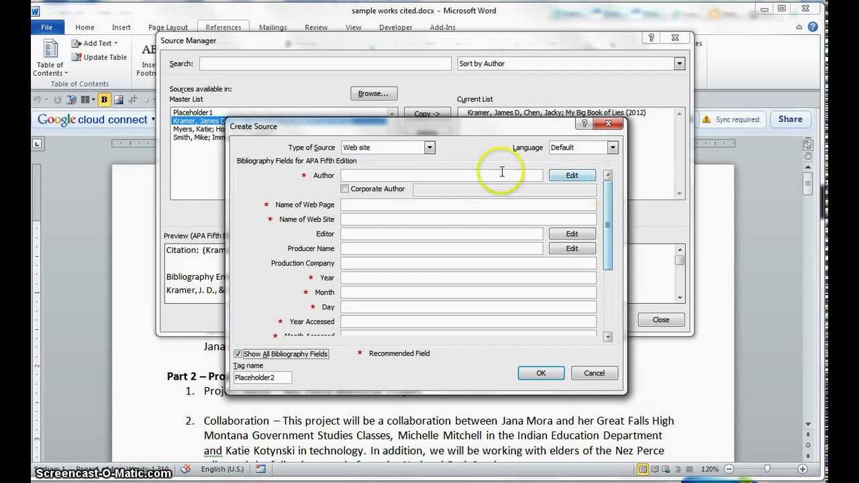Click the Create Source fields scrollbar thumb
The height and width of the screenshot is (483, 859).
pyautogui.click(x=607, y=225)
